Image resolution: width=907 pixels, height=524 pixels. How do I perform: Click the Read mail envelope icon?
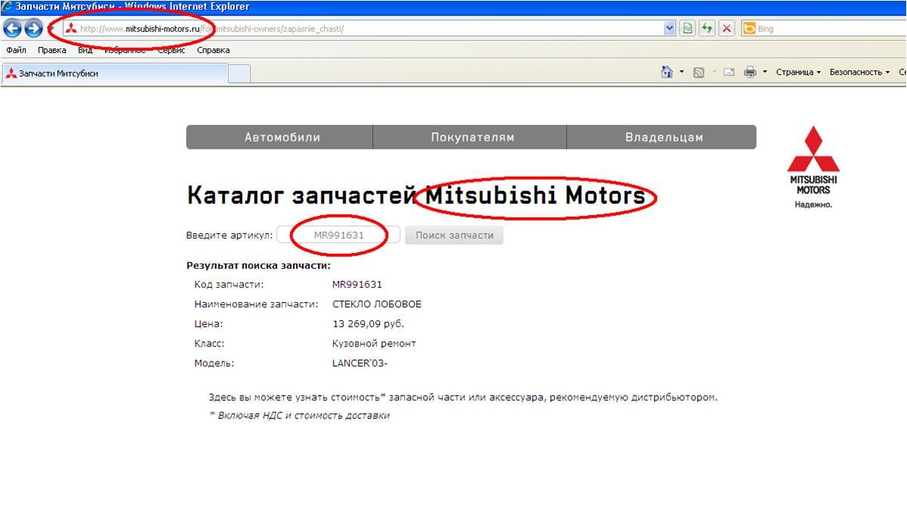click(x=729, y=72)
